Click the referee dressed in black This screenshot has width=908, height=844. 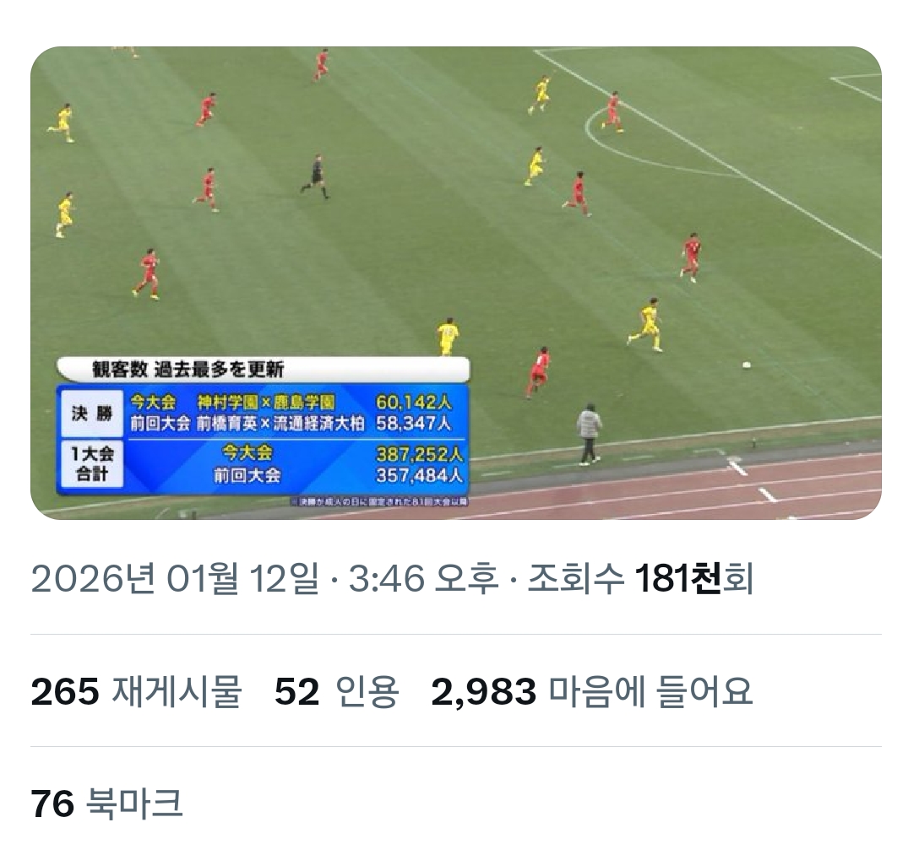tap(316, 176)
